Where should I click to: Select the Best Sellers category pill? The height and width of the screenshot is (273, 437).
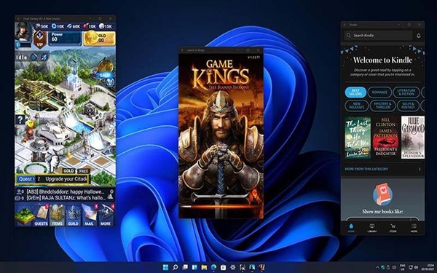pos(355,92)
